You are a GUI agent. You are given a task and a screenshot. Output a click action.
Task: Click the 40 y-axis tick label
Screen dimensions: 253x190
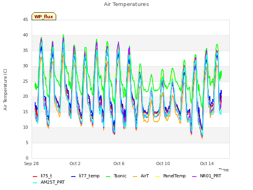(25, 35)
